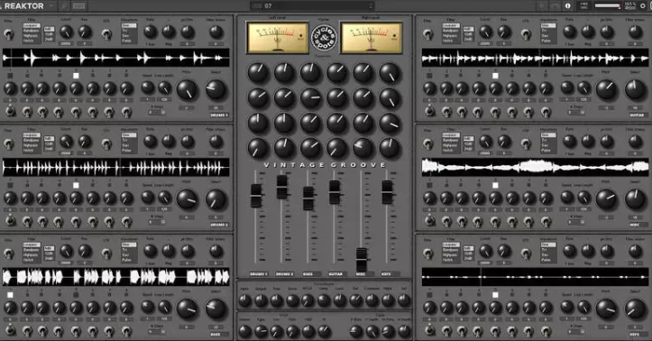Adjust the Cutoff knob in MISC module
Screen dimensions: 652x341
pos(485,142)
